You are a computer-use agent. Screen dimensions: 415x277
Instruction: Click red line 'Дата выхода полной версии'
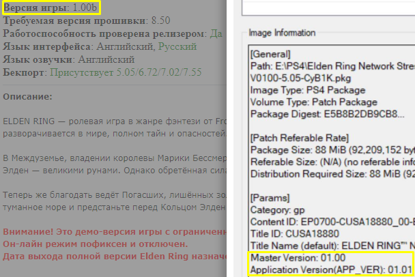pyautogui.click(x=115, y=257)
